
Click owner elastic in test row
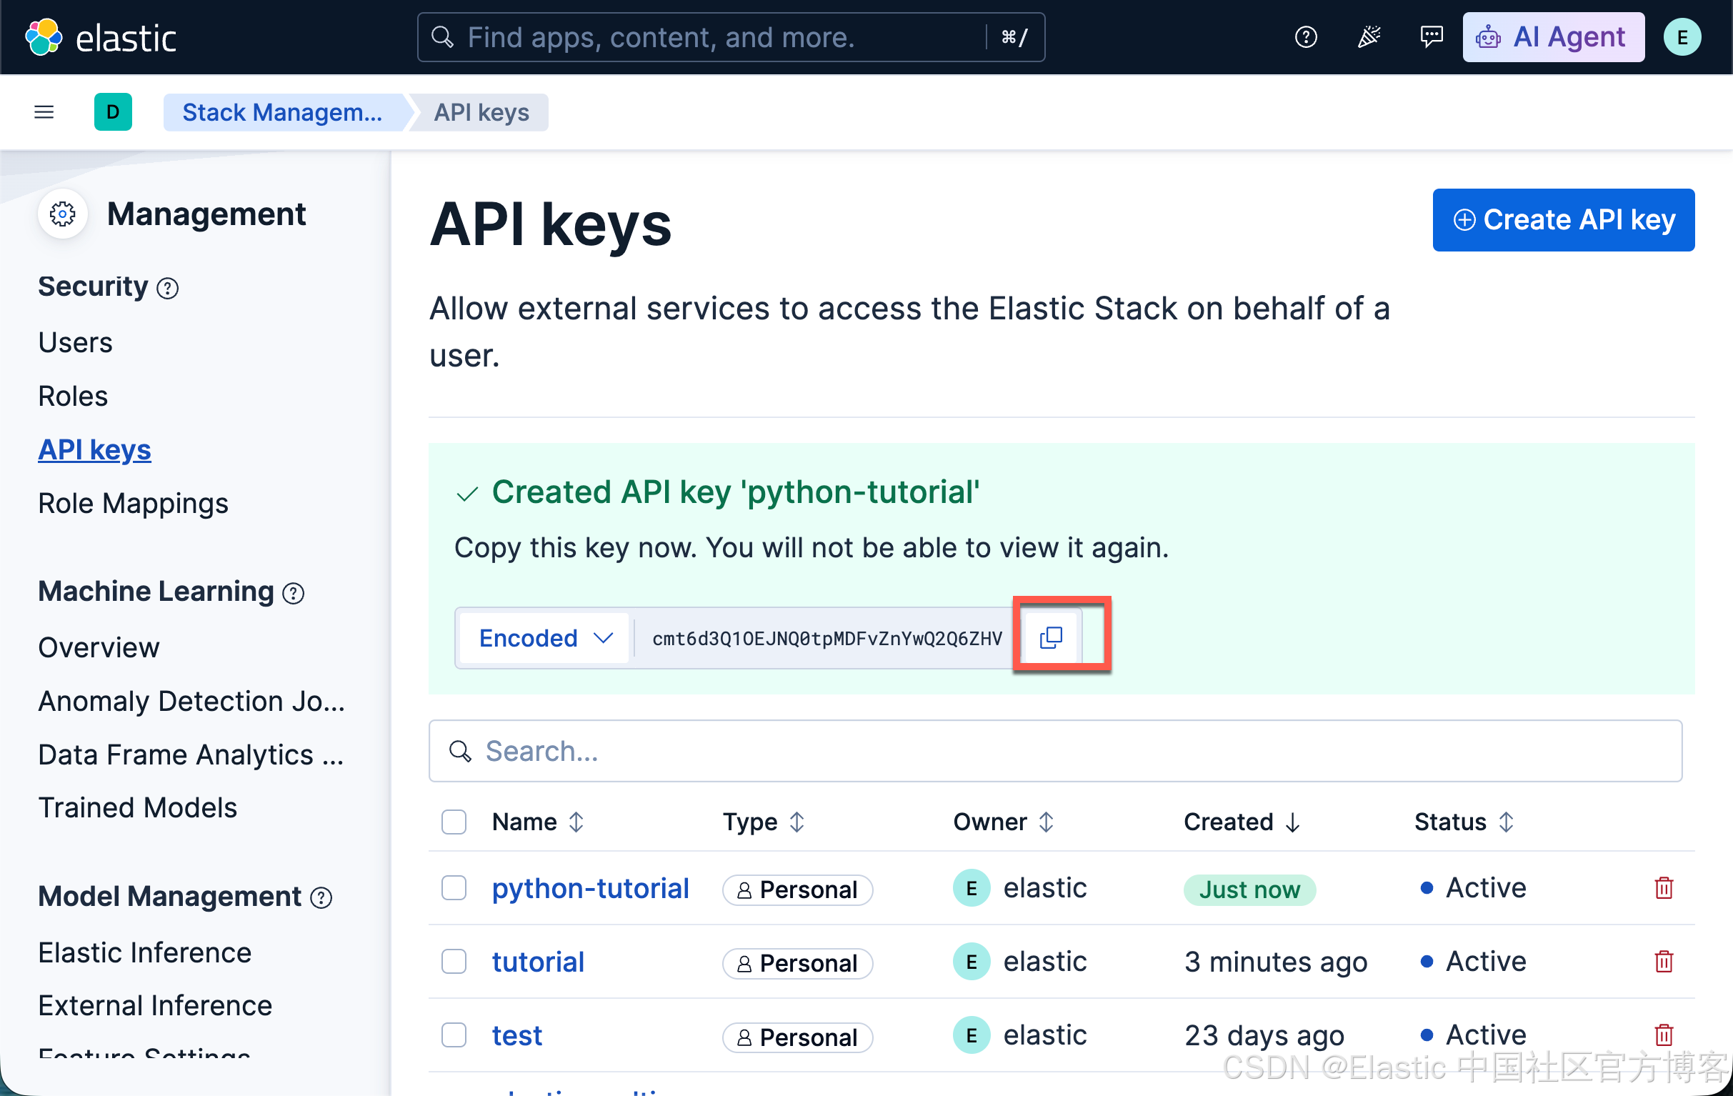tap(1020, 1035)
